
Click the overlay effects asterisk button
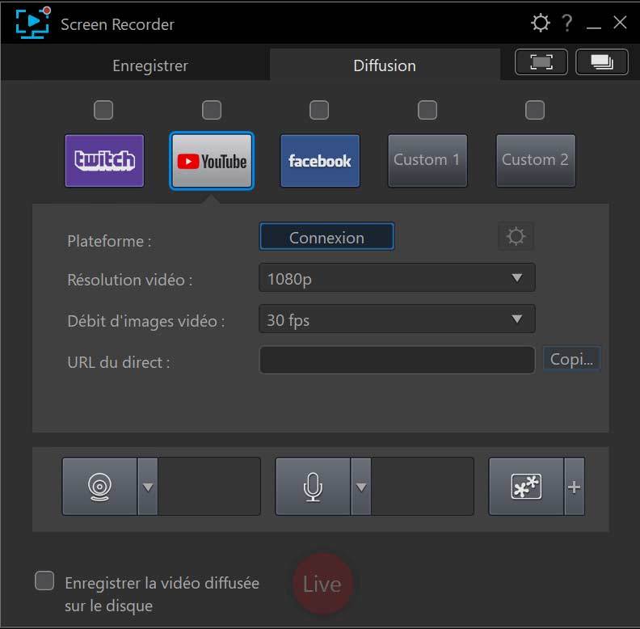[x=526, y=487]
